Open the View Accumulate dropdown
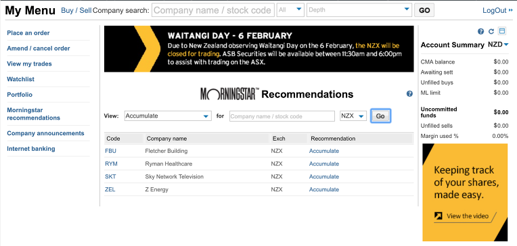517x246 pixels. 168,116
